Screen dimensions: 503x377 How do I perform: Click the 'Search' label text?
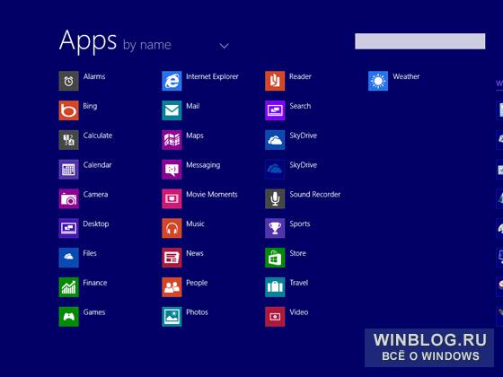pyautogui.click(x=300, y=106)
